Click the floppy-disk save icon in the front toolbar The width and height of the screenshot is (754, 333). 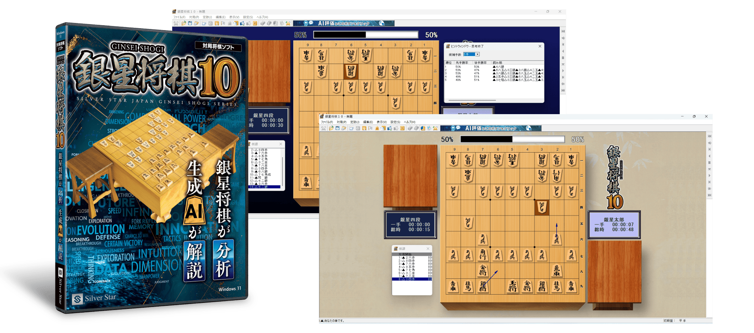(337, 128)
